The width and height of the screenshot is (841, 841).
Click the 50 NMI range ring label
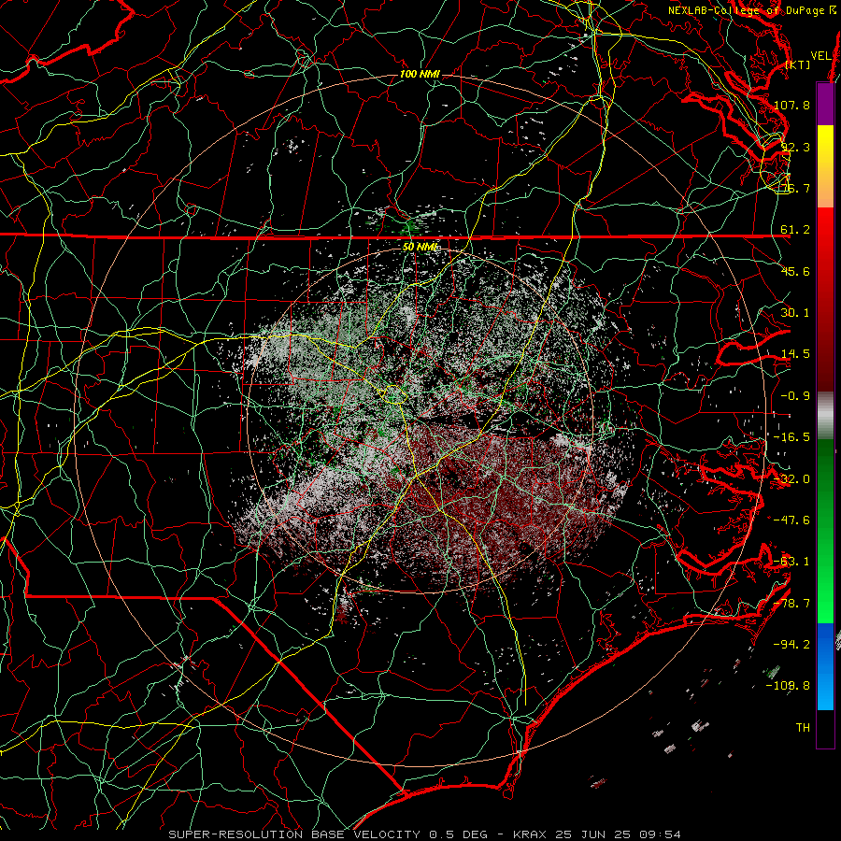tap(420, 247)
